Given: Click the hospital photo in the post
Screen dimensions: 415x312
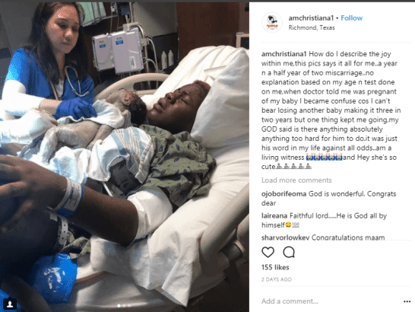Looking at the screenshot, I should [125, 157].
